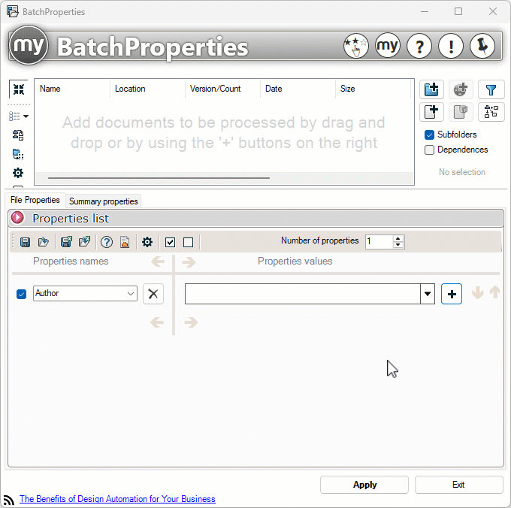
Task: Click the exclamation mark info button
Action: pos(450,47)
